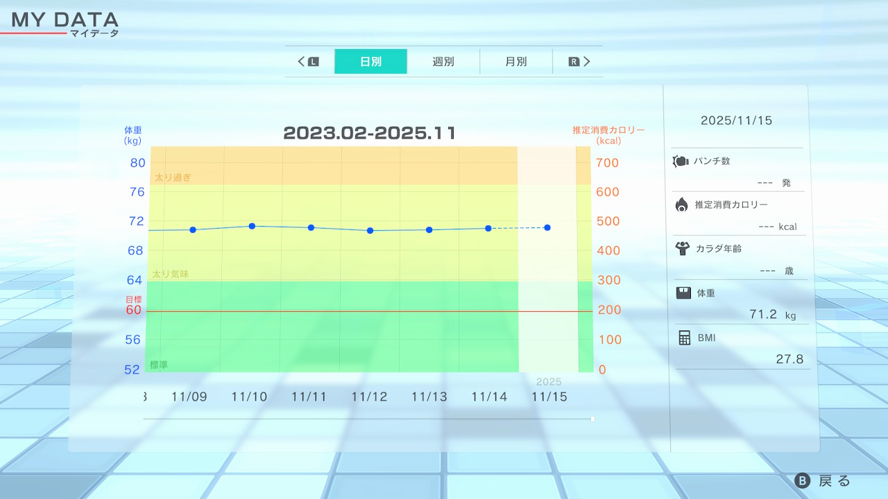
Task: Click the 戻る back button
Action: 823,481
